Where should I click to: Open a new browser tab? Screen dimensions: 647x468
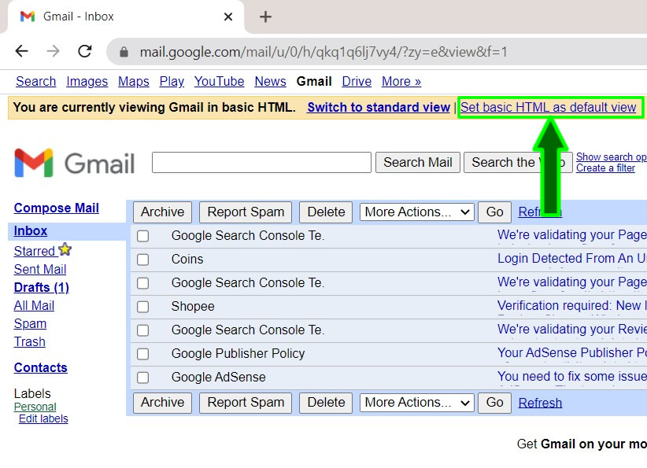point(265,17)
